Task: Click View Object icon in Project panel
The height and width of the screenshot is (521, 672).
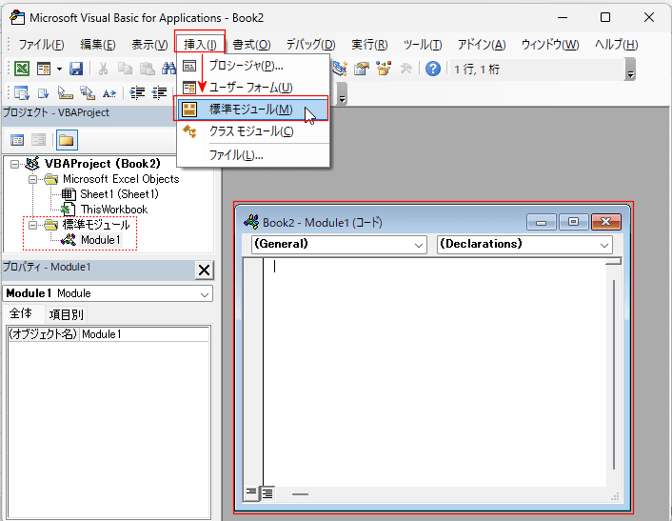Action: click(x=39, y=140)
